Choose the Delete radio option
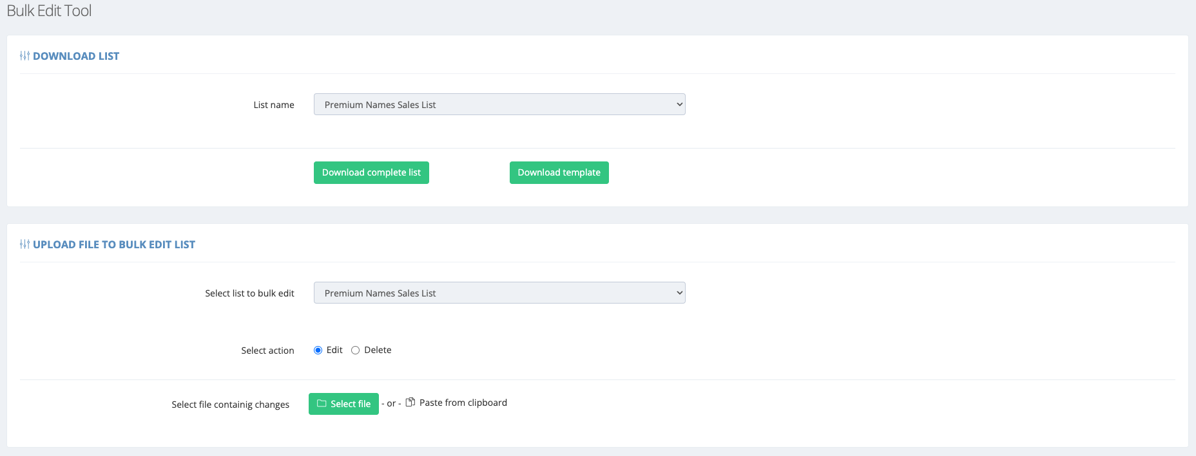The image size is (1196, 456). (x=355, y=351)
